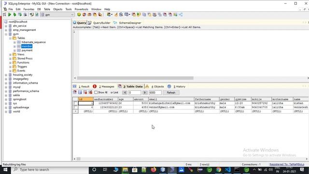This screenshot has width=309, height=174.
Task: Select the sakila database
Action: (x=16, y=95)
